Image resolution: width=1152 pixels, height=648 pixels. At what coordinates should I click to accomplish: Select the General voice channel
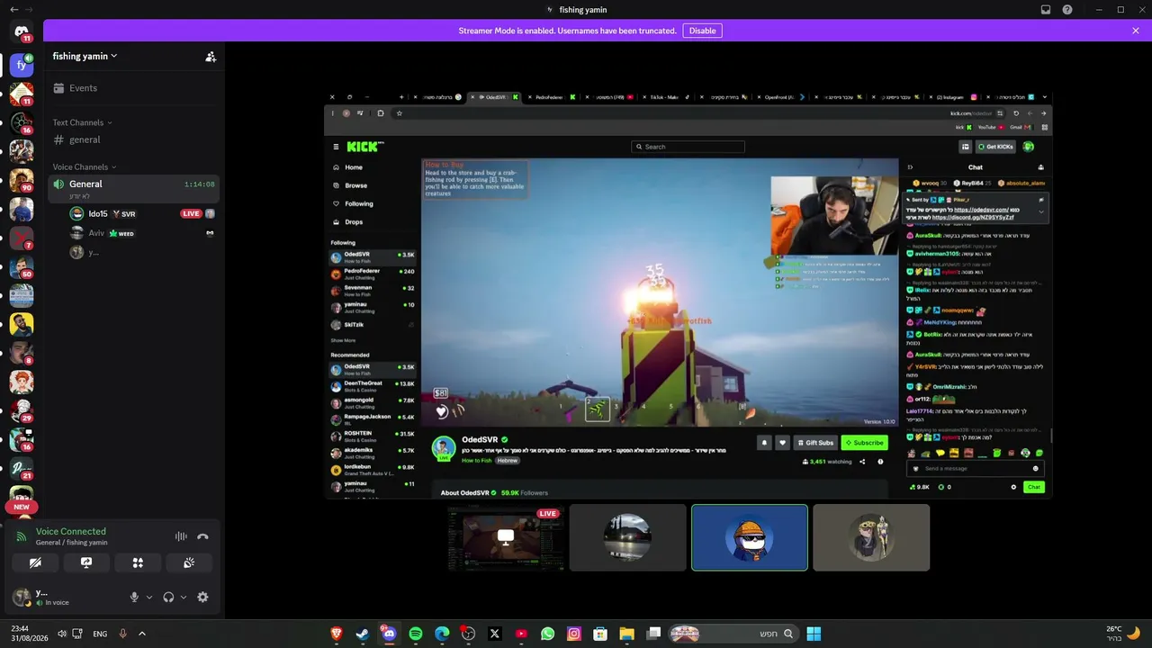[131, 189]
